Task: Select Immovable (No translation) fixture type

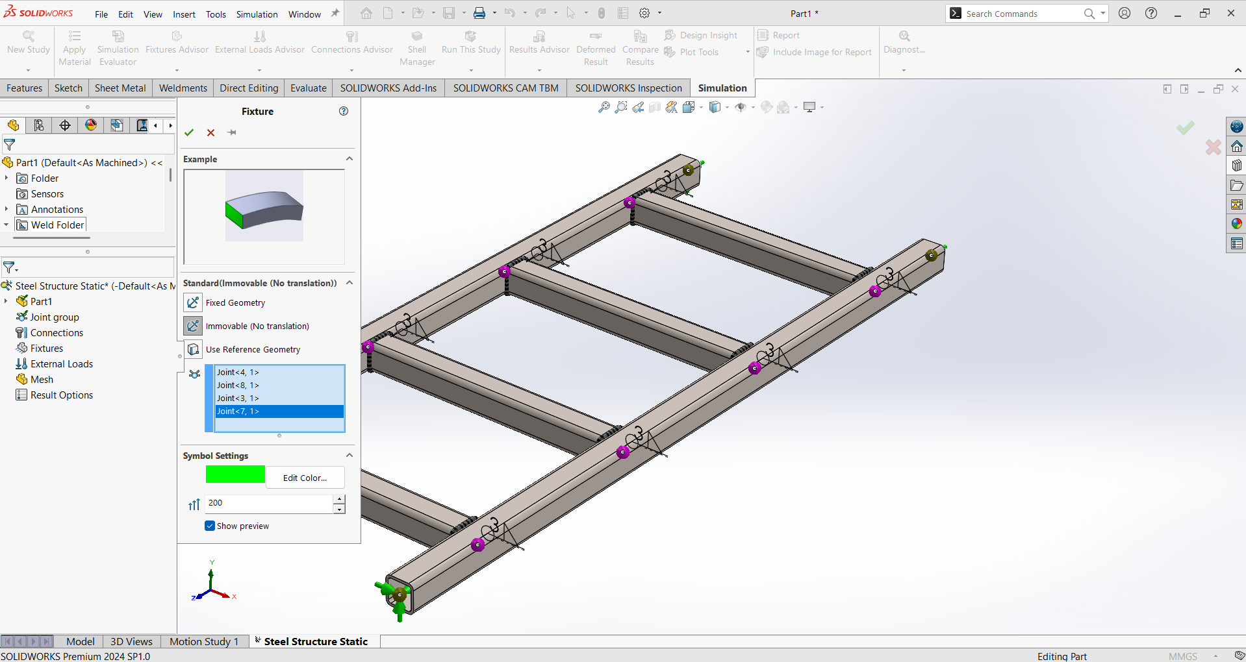Action: [193, 326]
